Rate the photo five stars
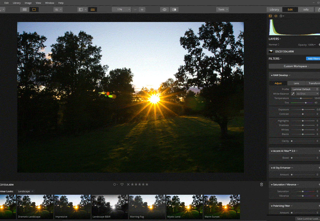320x221 pixels. tap(147, 184)
